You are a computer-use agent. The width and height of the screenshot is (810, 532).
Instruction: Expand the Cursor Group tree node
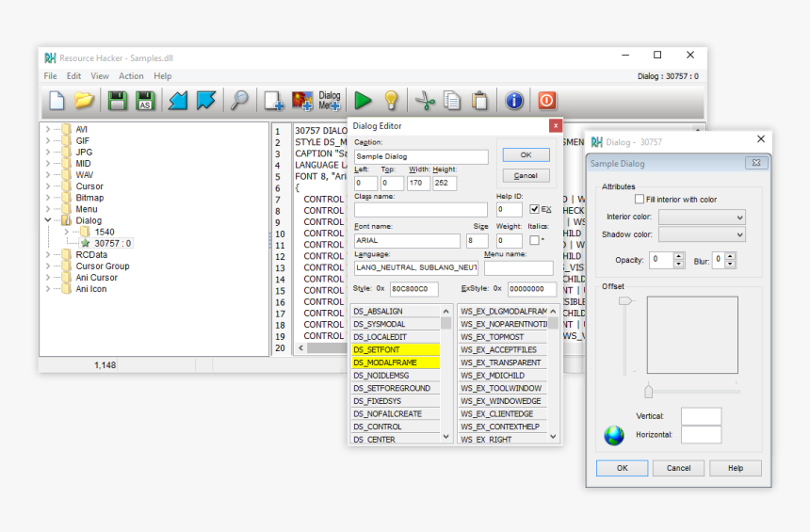click(x=48, y=266)
